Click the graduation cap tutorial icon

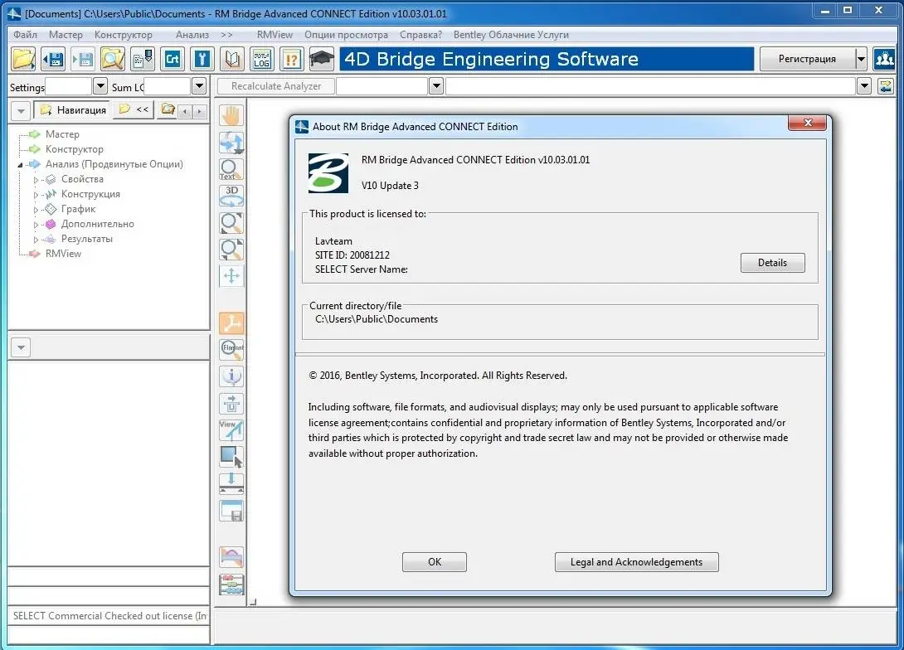tap(322, 59)
